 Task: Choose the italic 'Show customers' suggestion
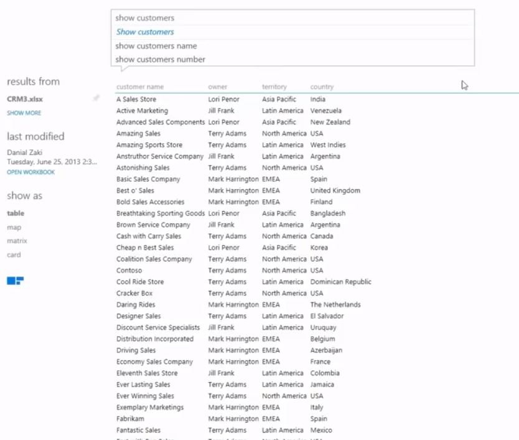pos(145,32)
